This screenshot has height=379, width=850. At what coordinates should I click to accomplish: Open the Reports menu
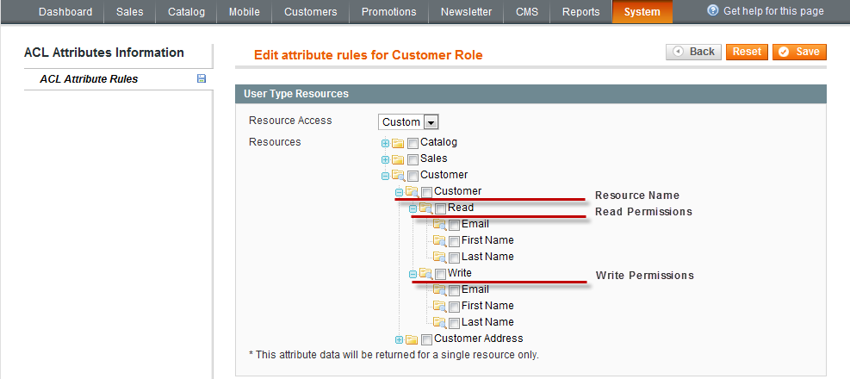click(580, 12)
